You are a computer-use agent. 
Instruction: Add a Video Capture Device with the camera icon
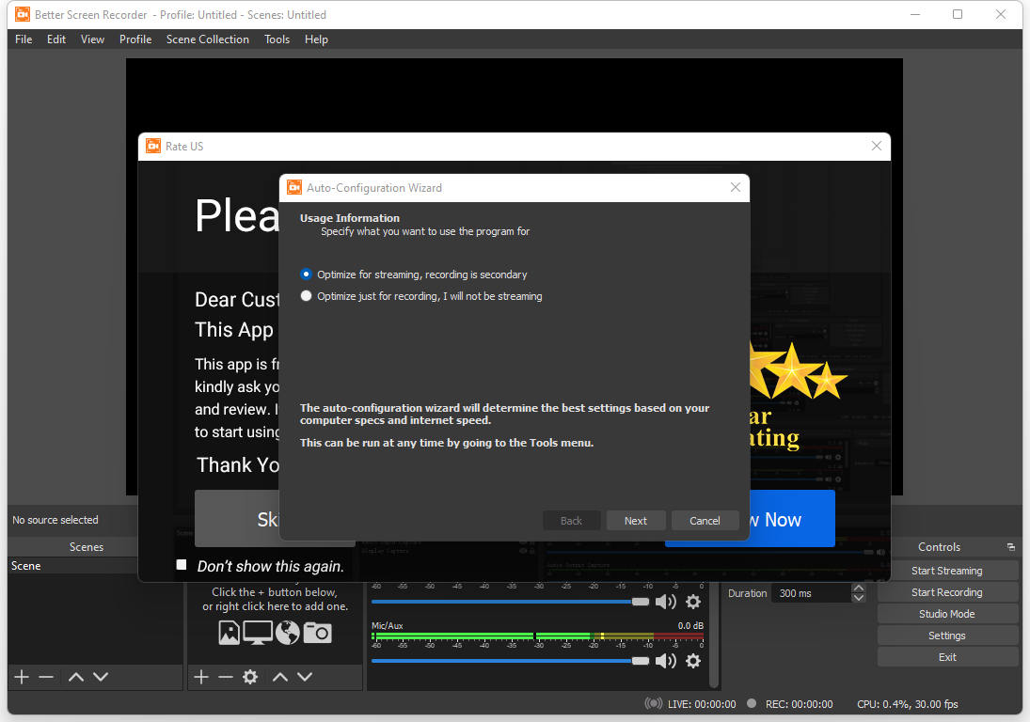pos(317,633)
